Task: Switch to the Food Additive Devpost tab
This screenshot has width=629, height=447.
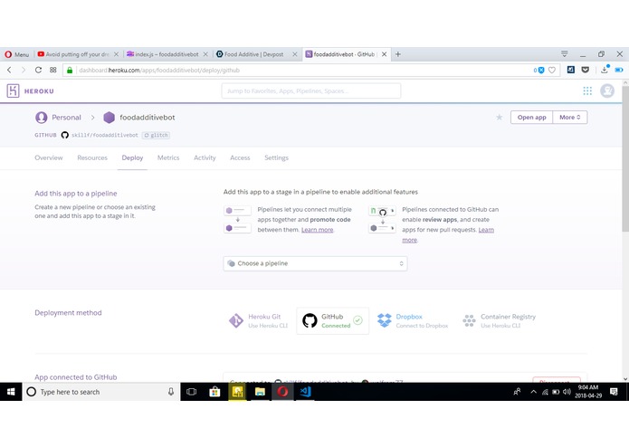Action: click(x=252, y=54)
